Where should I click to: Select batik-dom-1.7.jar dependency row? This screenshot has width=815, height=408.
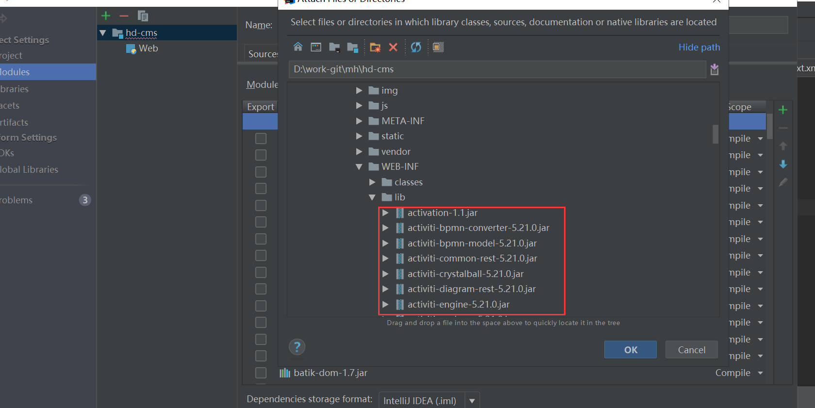[x=505, y=373]
